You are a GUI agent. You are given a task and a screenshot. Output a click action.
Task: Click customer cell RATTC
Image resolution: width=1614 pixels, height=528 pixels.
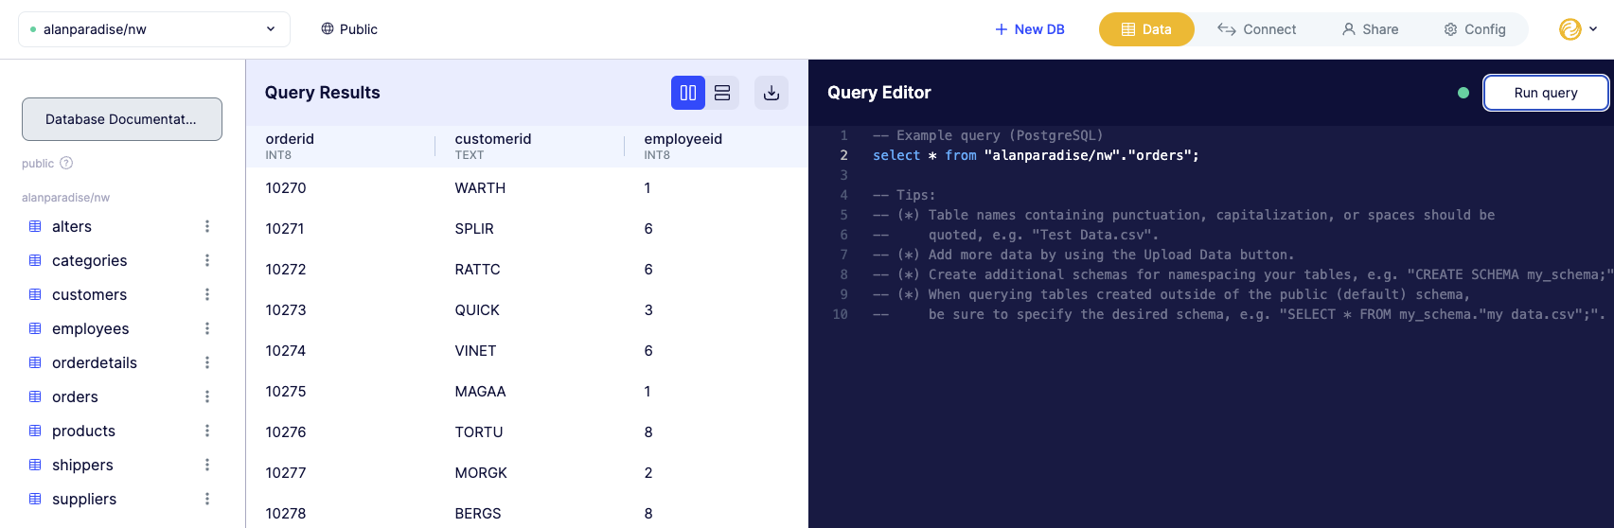477,270
